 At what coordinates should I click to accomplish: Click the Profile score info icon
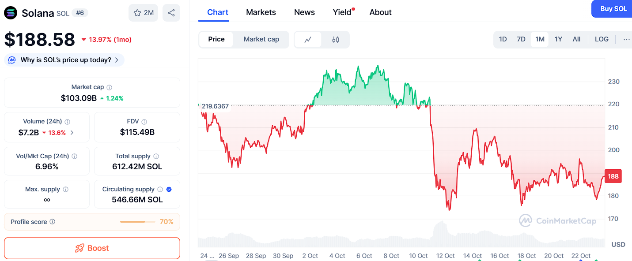[x=52, y=222]
